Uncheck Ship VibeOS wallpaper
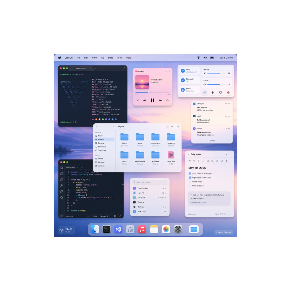The image size is (291, 291). [x=190, y=174]
